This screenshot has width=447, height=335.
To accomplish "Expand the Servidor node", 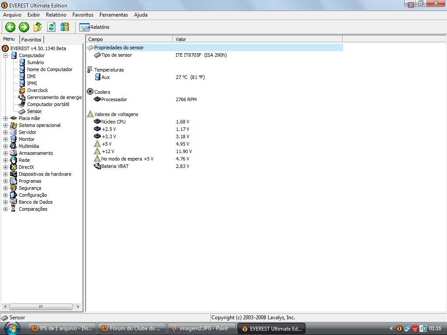I will pyautogui.click(x=5, y=132).
